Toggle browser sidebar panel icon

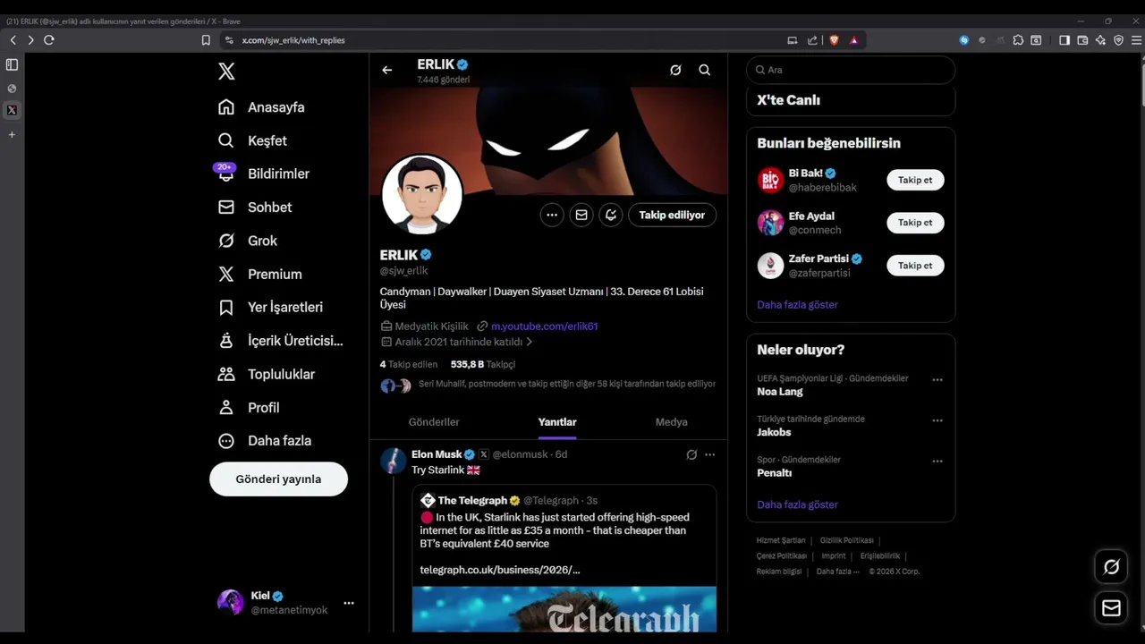click(1064, 39)
